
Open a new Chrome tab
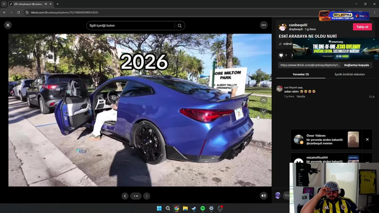(x=57, y=4)
